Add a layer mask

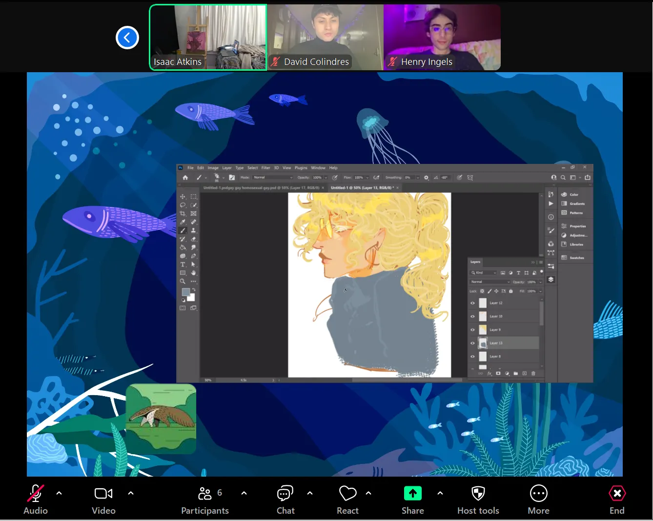pos(498,374)
